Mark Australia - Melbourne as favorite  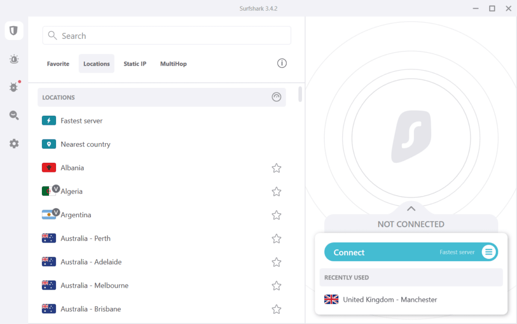pos(276,286)
